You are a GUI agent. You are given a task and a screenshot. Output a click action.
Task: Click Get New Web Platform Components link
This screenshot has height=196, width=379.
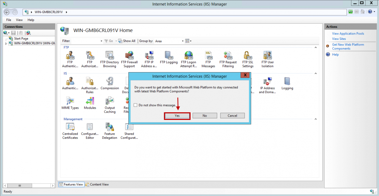click(348, 46)
